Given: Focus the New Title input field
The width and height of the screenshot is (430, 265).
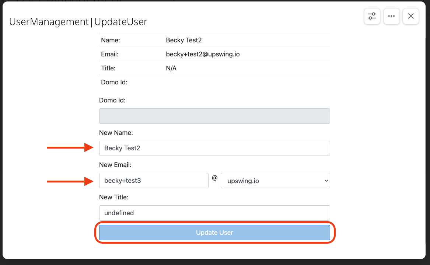Looking at the screenshot, I should tap(214, 213).
